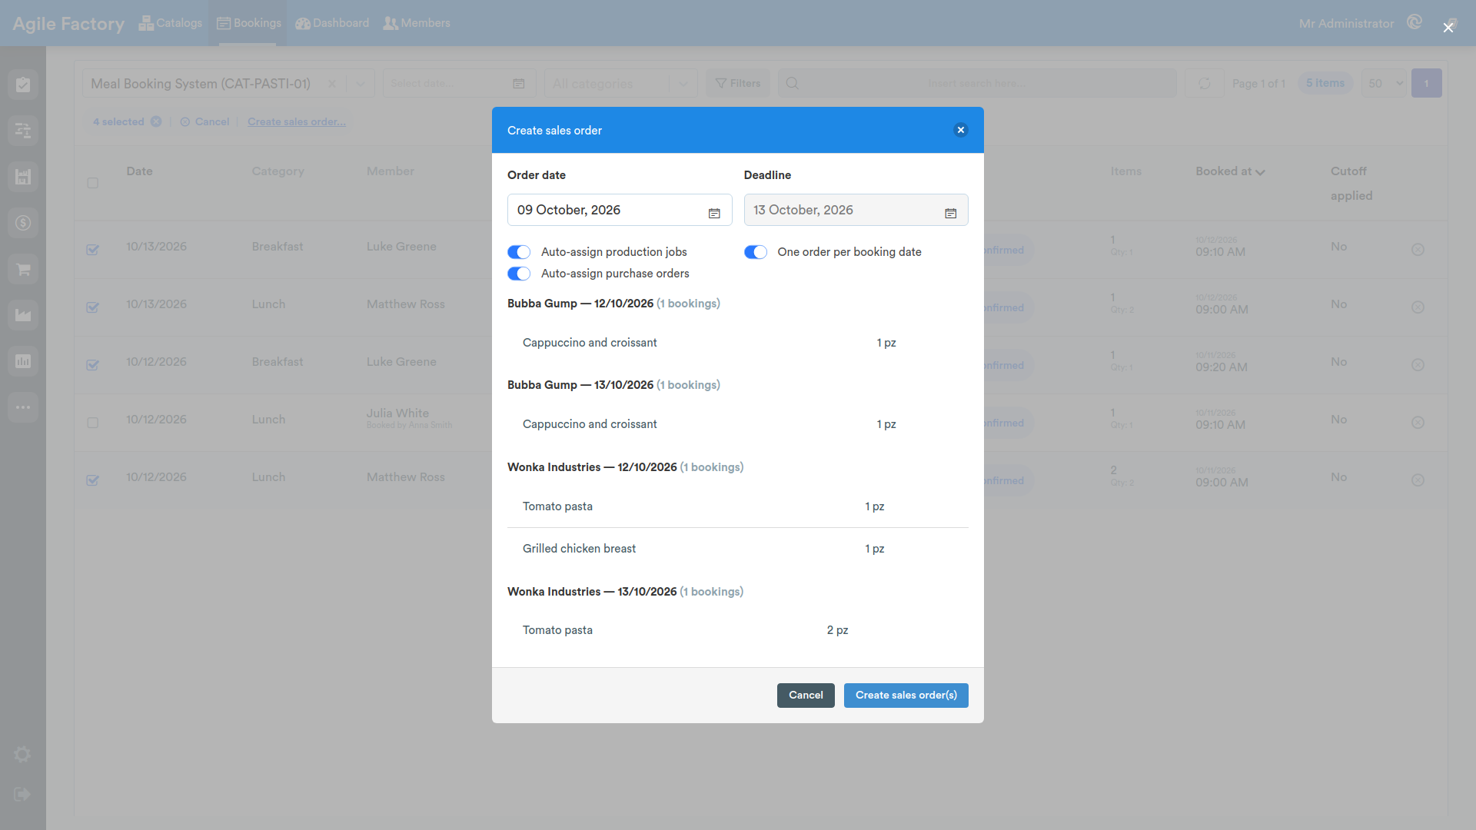This screenshot has height=830, width=1476.
Task: Toggle Auto-assign production jobs switch
Action: coord(519,252)
